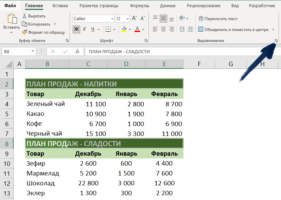Screen dimensions: 281x200
Task: Toggle italic (К) formatting
Action: click(84, 29)
